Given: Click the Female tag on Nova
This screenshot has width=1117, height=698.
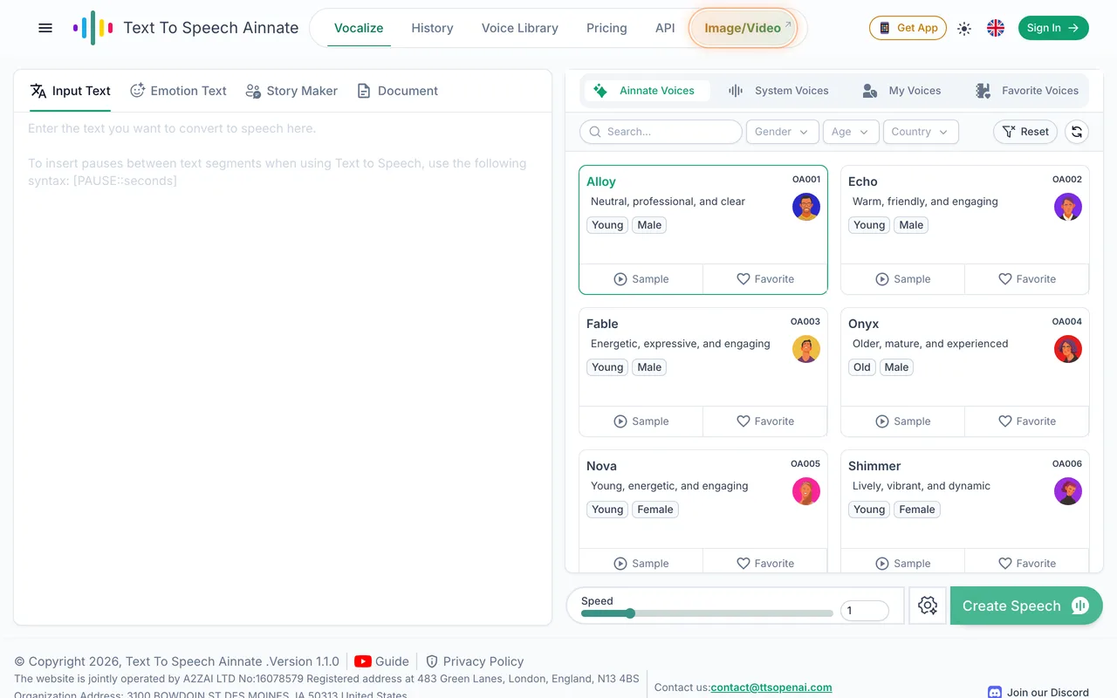Looking at the screenshot, I should [x=655, y=510].
